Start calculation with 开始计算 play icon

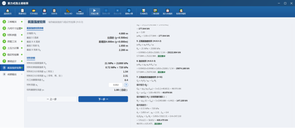(94, 11)
